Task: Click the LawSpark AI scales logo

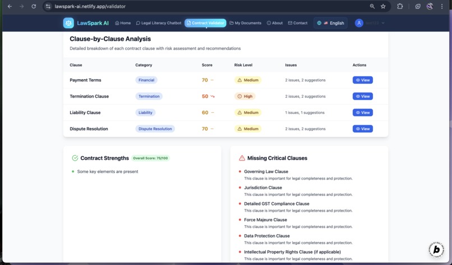Action: click(68, 23)
